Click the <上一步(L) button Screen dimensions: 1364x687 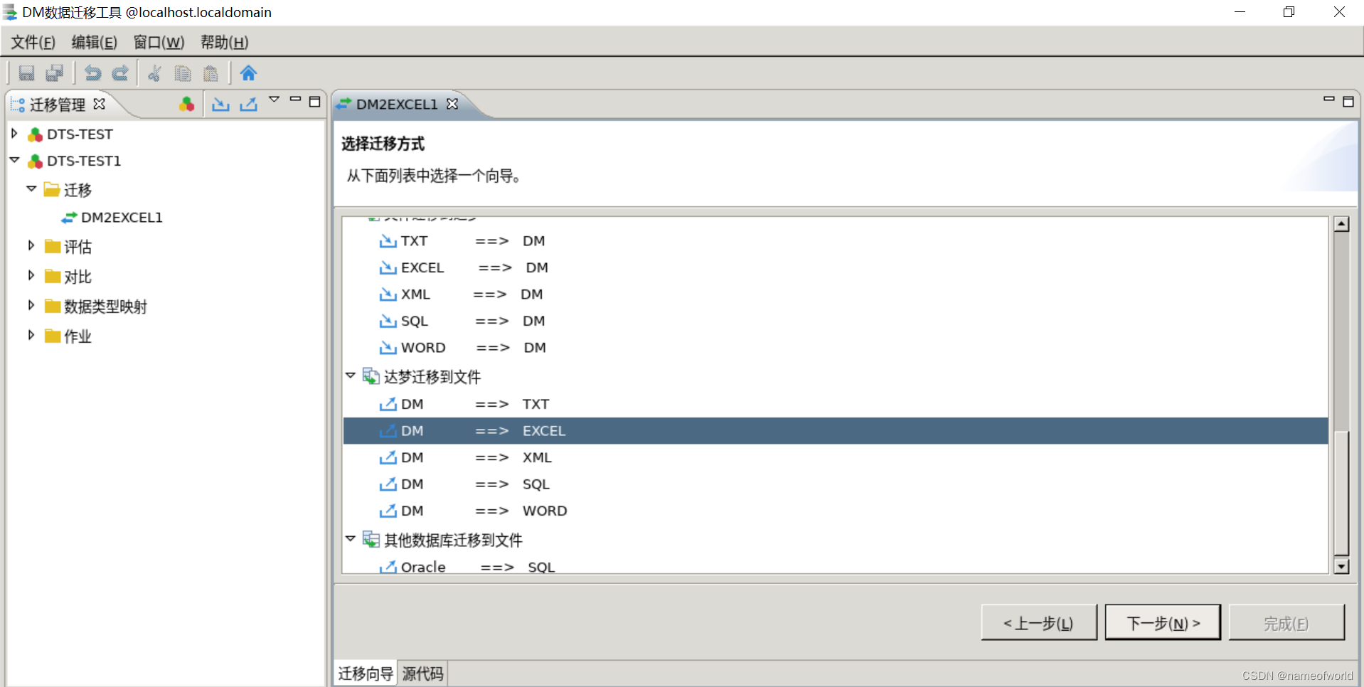point(1039,623)
